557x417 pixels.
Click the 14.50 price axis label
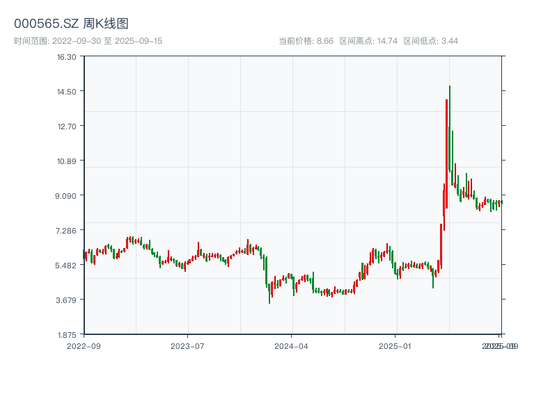pyautogui.click(x=67, y=91)
